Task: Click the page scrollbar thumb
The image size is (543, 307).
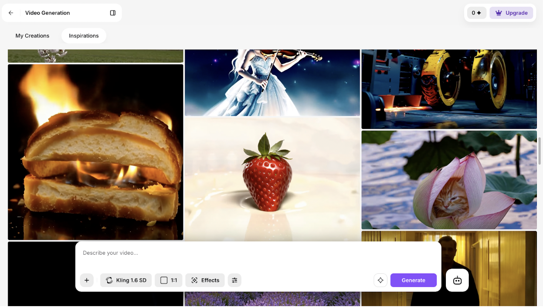Action: [x=540, y=151]
